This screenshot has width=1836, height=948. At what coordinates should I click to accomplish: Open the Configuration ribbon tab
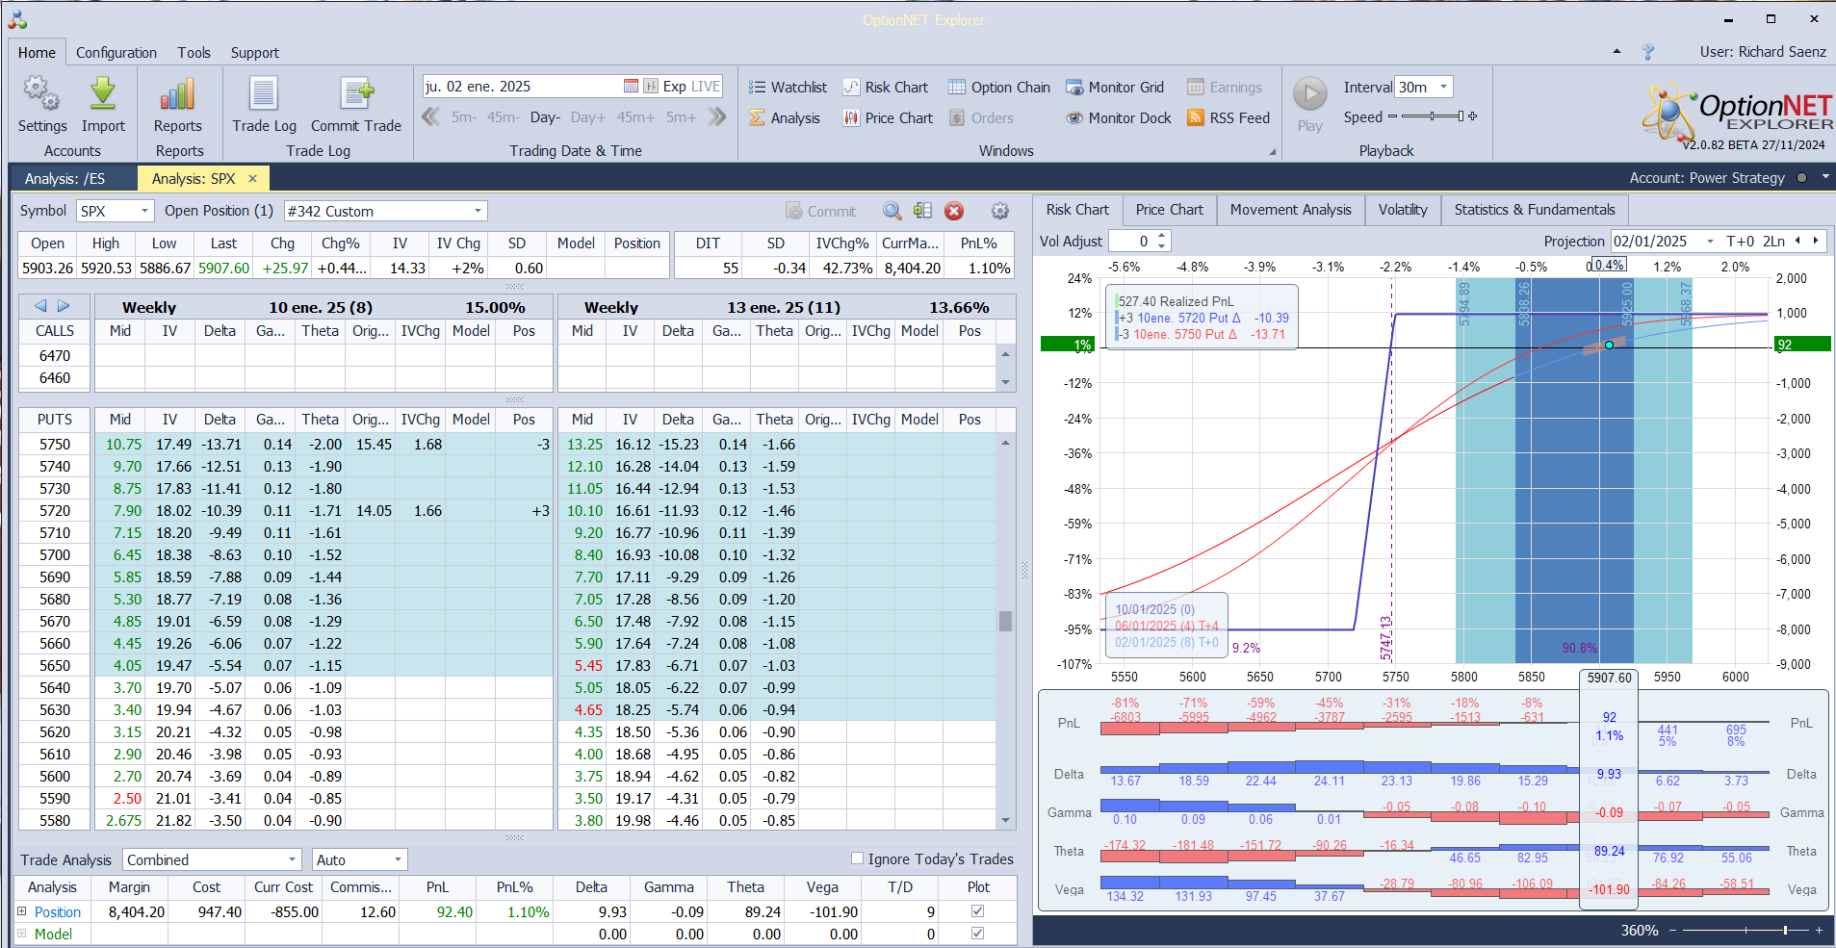tap(116, 53)
